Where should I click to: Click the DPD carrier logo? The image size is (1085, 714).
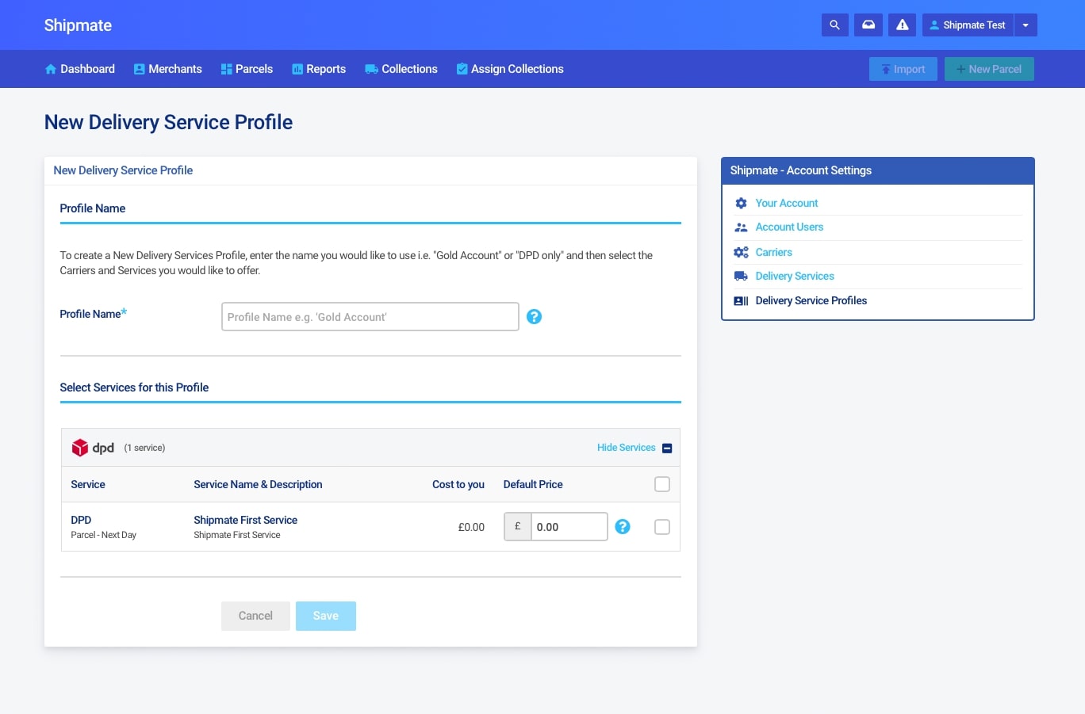(x=93, y=448)
